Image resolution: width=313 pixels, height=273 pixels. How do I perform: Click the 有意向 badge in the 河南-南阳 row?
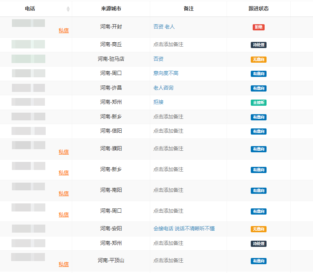[x=258, y=190]
